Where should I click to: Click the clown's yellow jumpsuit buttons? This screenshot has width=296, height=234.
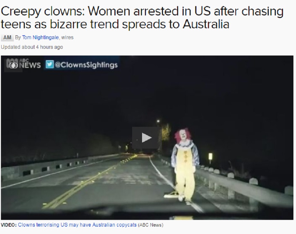click(x=185, y=156)
